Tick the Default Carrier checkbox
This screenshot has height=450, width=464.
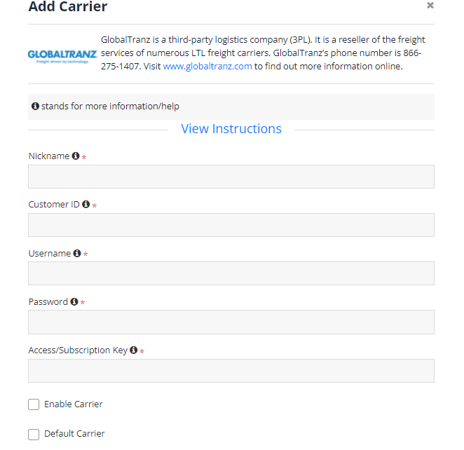click(x=34, y=435)
